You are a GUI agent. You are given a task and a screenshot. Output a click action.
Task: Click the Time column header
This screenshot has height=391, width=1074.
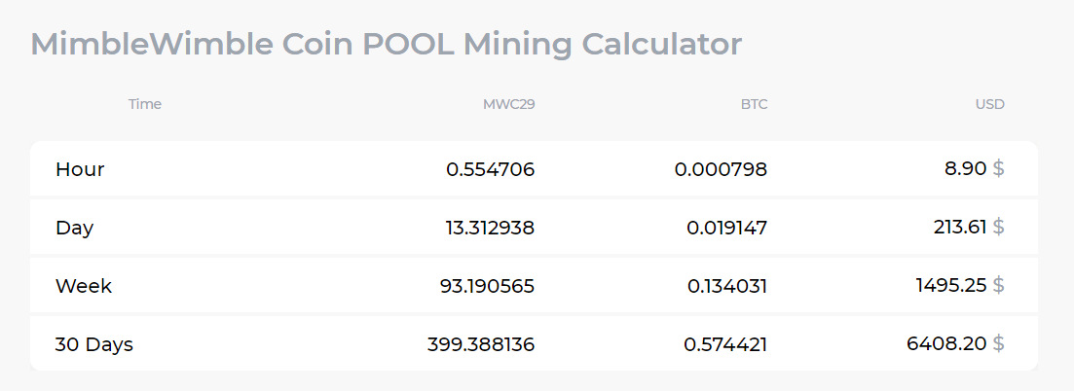(145, 104)
